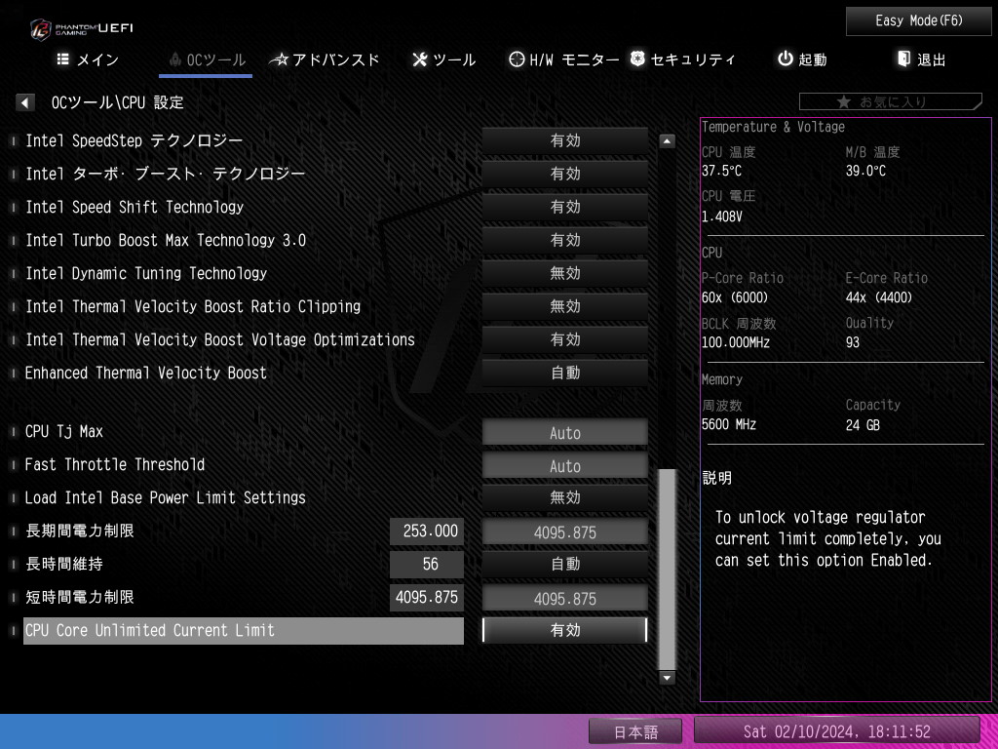Click the P-Core Ratio 60x (6000) value
Screen dimensions: 998x749
pyautogui.click(x=735, y=297)
